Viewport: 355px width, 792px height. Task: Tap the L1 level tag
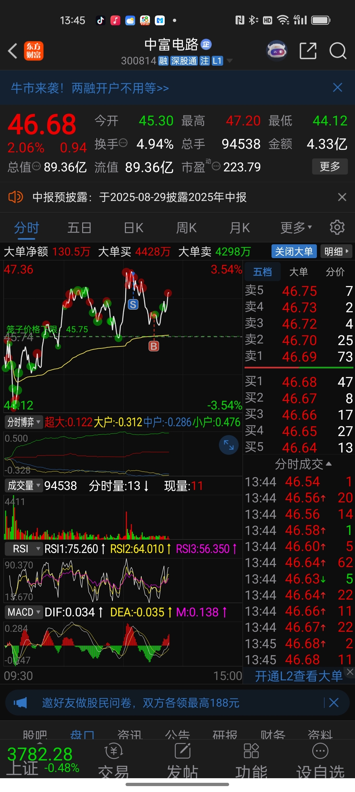(x=217, y=61)
